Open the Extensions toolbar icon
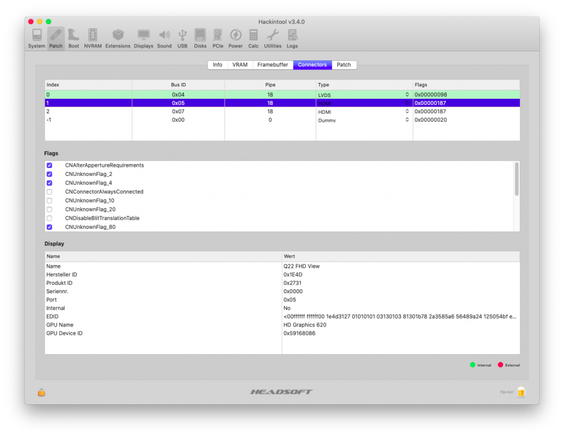 pos(118,38)
